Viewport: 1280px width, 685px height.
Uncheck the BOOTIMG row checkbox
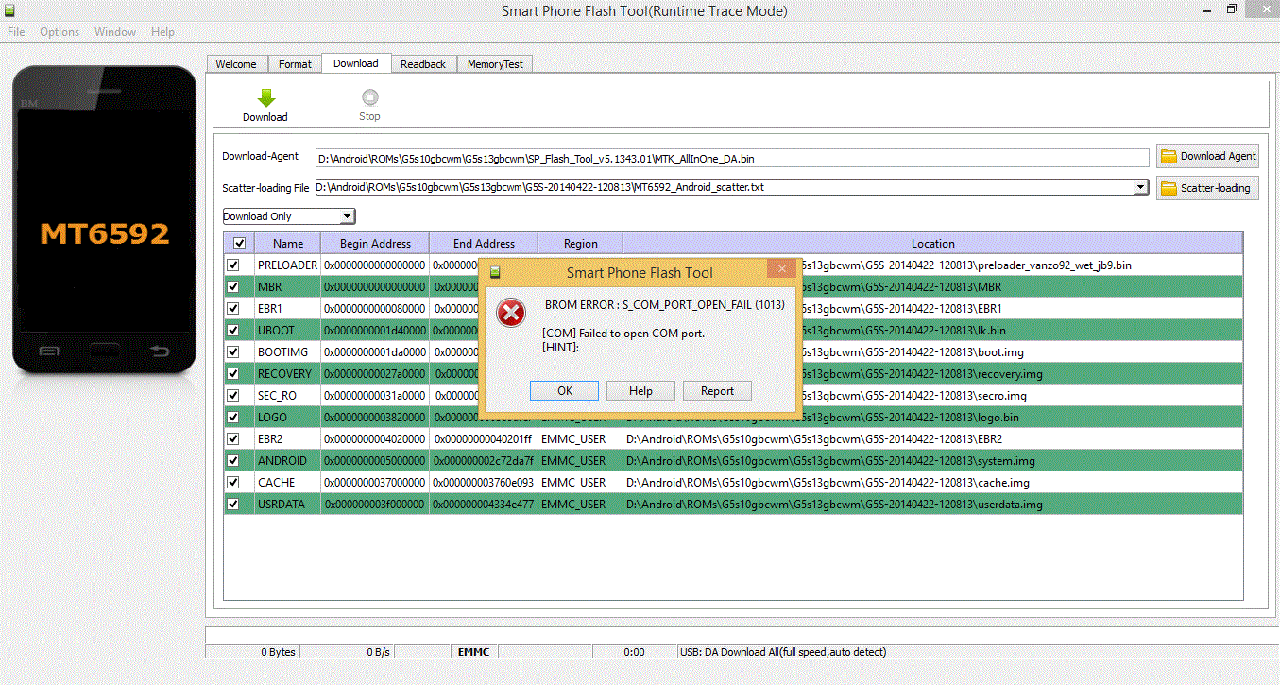[x=233, y=352]
